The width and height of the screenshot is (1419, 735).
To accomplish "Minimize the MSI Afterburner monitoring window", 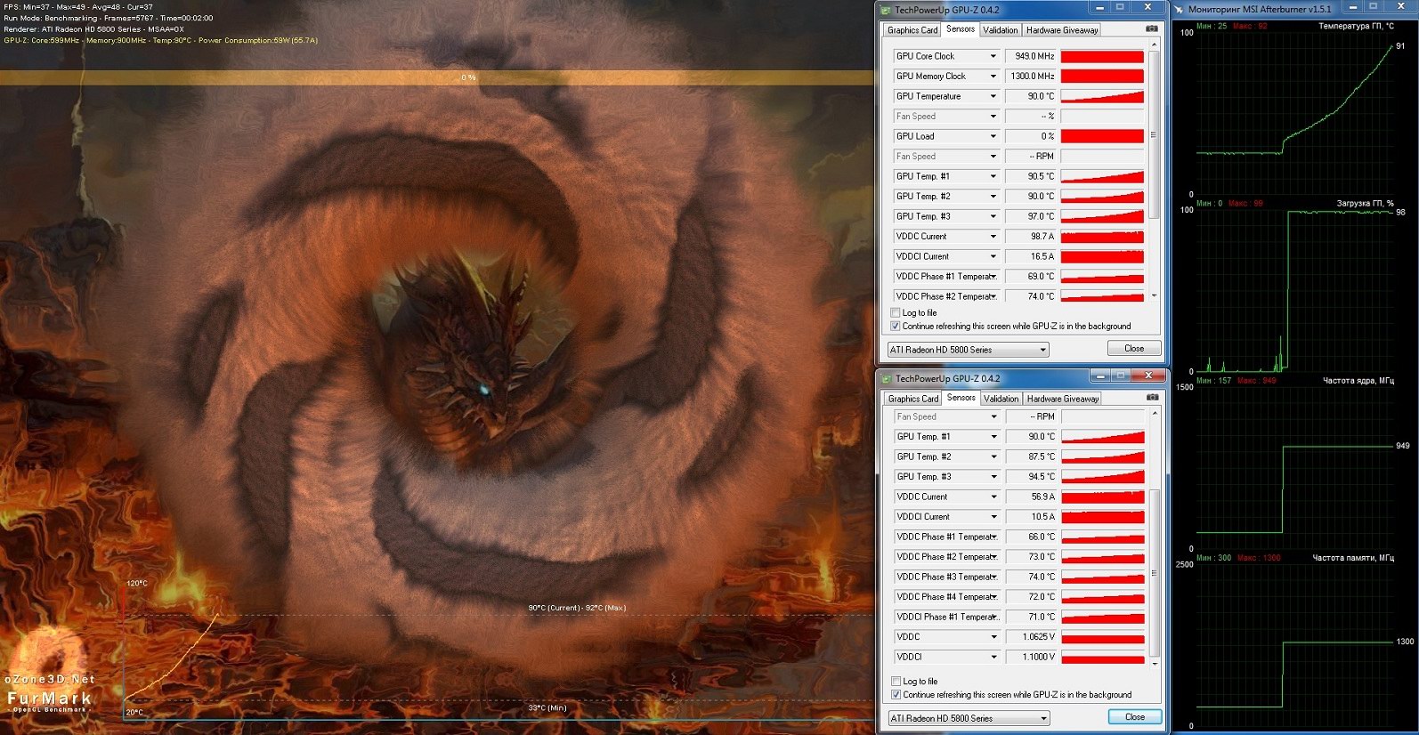I will pos(1352,7).
